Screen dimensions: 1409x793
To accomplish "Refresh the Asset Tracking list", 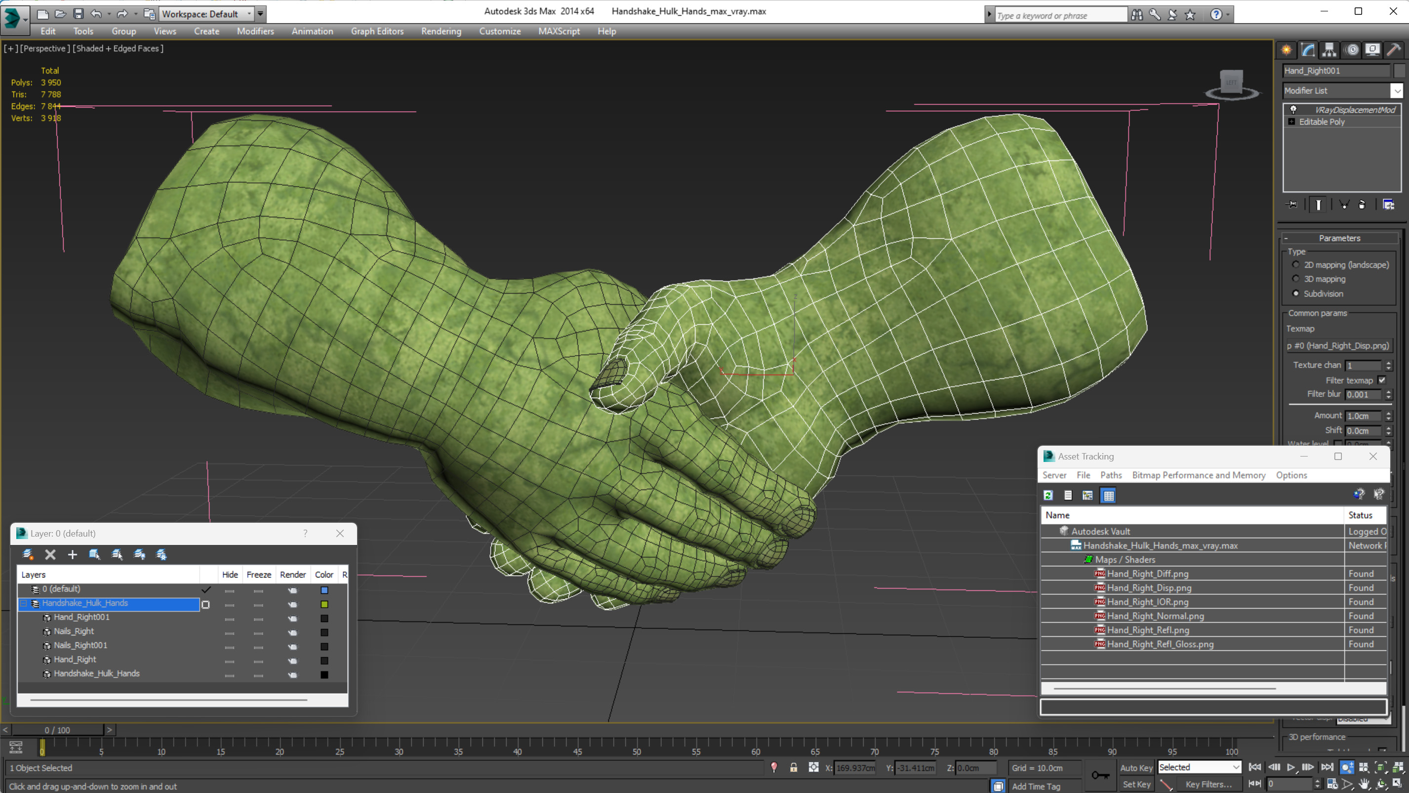I will point(1048,495).
